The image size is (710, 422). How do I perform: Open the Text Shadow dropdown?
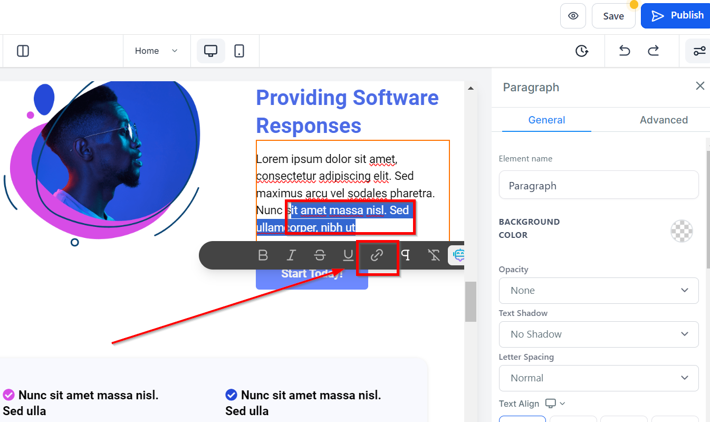599,334
